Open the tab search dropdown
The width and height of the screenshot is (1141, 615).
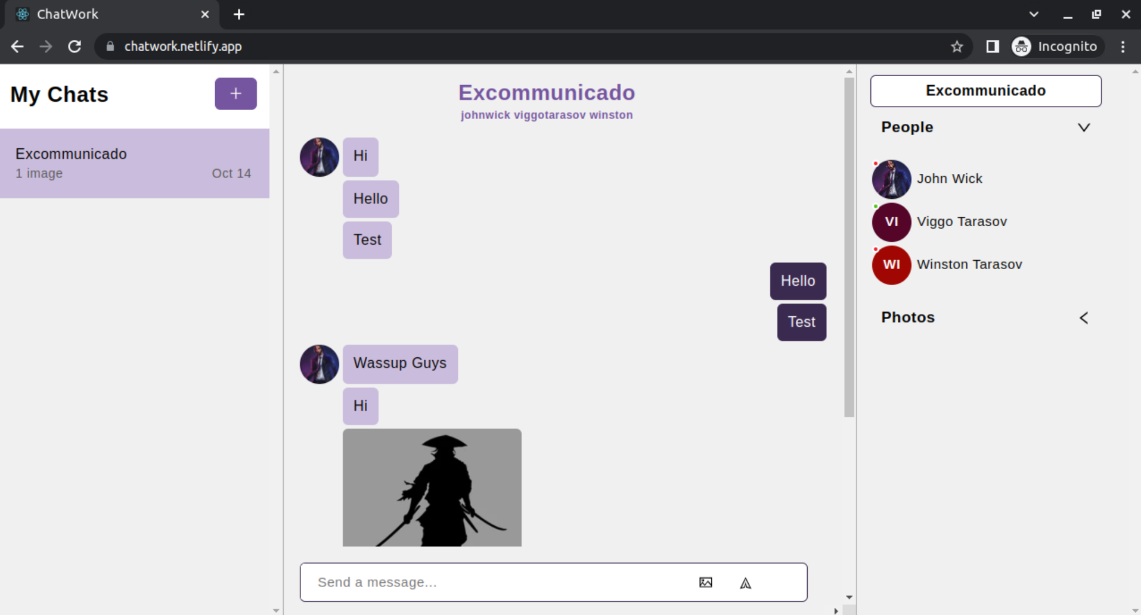pos(1033,13)
